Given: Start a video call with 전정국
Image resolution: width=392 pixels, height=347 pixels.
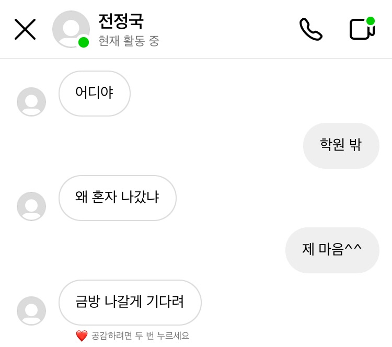Looking at the screenshot, I should 361,29.
